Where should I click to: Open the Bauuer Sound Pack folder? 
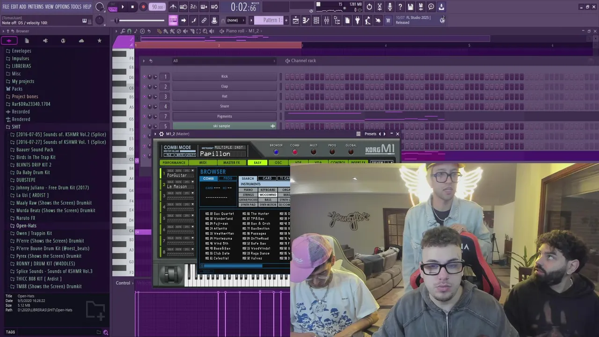click(35, 150)
